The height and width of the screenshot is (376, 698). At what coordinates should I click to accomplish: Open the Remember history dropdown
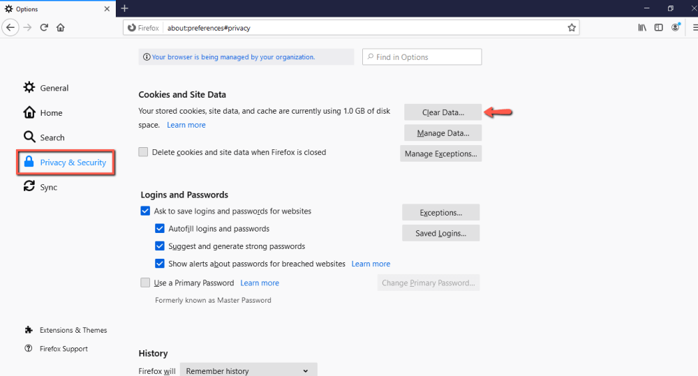248,370
